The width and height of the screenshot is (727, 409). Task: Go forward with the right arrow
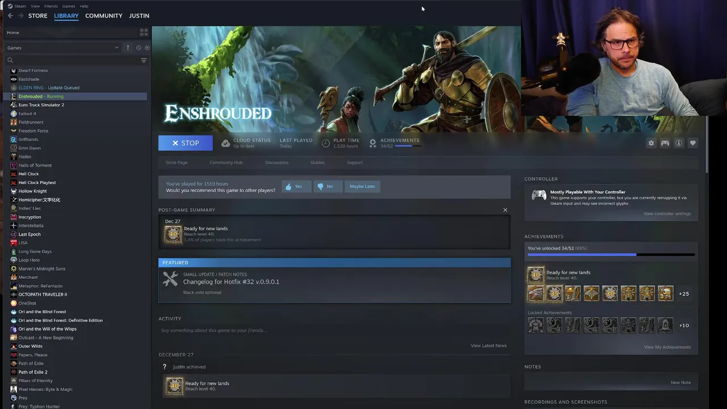click(x=20, y=16)
